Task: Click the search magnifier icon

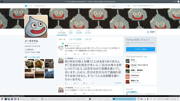Action: [x=128, y=6]
